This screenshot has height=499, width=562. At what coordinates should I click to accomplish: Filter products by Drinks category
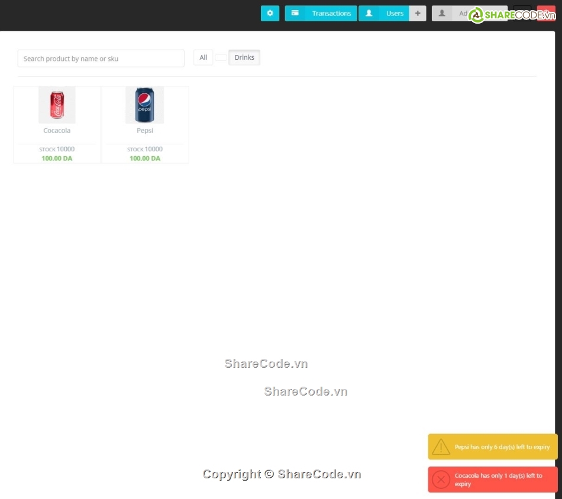(x=244, y=57)
